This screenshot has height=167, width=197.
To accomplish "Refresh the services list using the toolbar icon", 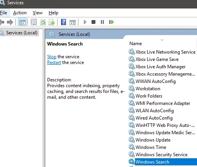I will pos(43,22).
